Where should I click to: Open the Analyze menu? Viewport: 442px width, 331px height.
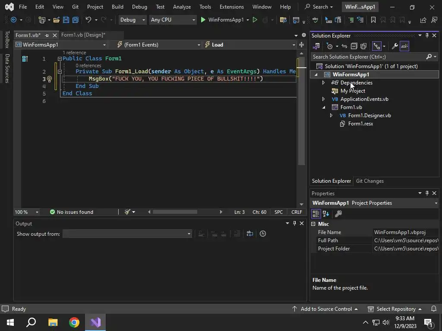(182, 7)
